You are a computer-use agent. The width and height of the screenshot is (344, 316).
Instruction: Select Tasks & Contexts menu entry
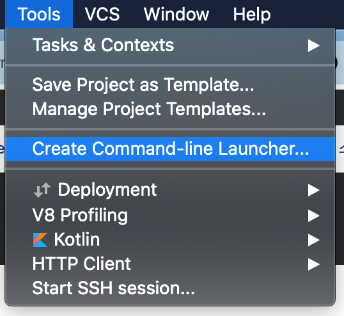[x=170, y=45]
